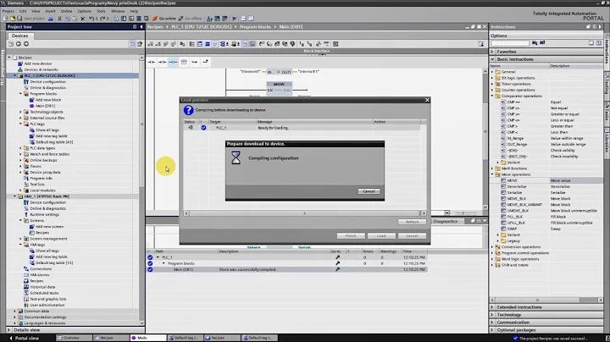The height and width of the screenshot is (342, 610).
Task: Collapse the HMI_1 tree node
Action: [15, 196]
